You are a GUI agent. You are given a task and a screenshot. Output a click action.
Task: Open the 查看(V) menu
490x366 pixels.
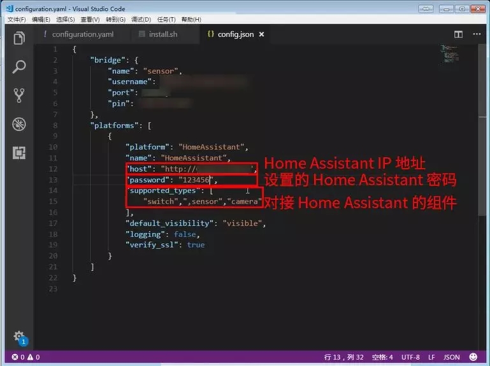(90, 19)
